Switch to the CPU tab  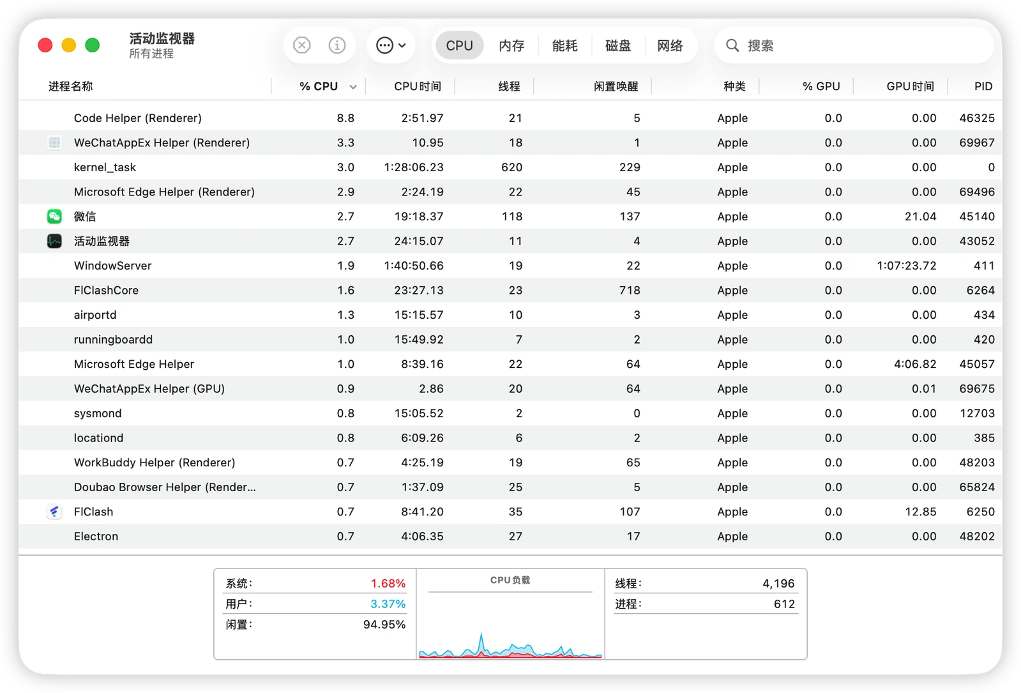459,45
